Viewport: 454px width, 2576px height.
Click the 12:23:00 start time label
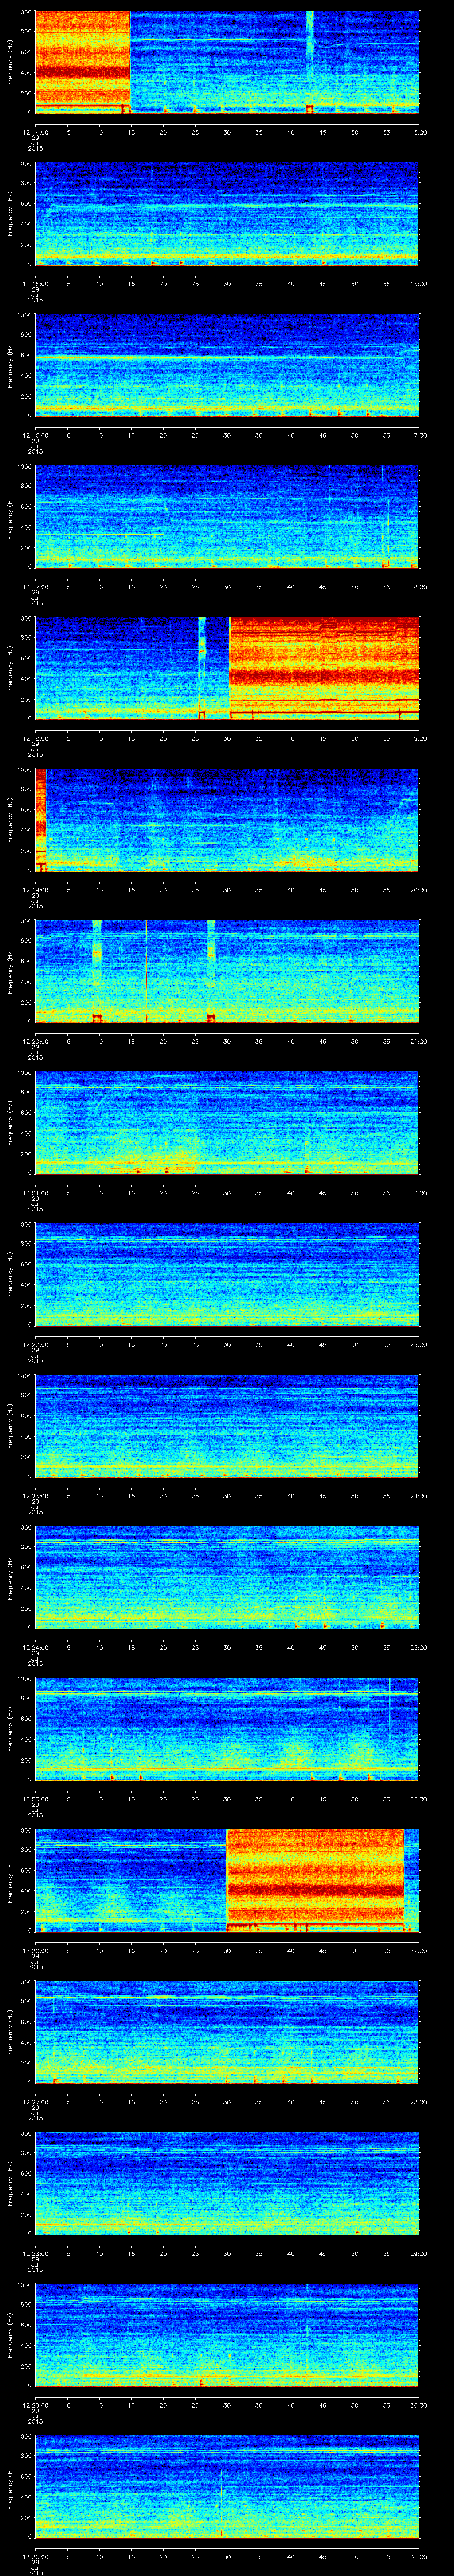(35, 1495)
